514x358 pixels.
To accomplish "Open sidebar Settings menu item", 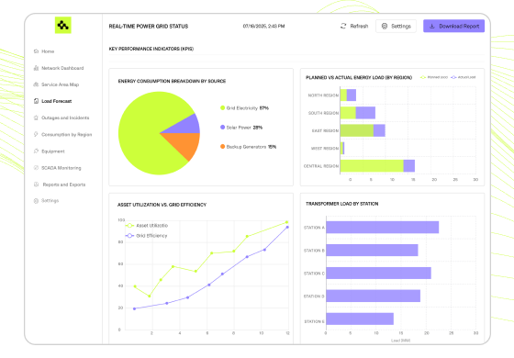I will point(46,201).
